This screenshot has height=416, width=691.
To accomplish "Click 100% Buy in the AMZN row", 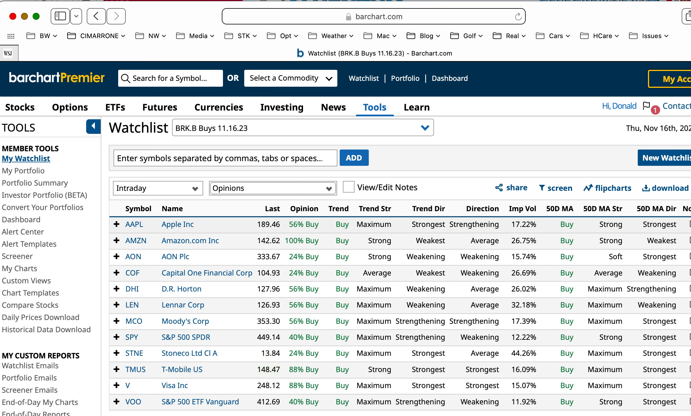I will 302,241.
